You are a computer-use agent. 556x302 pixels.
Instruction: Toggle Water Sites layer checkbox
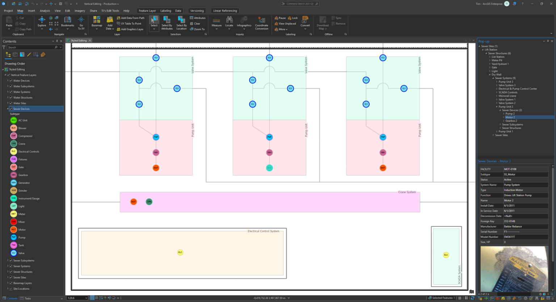tap(11, 103)
